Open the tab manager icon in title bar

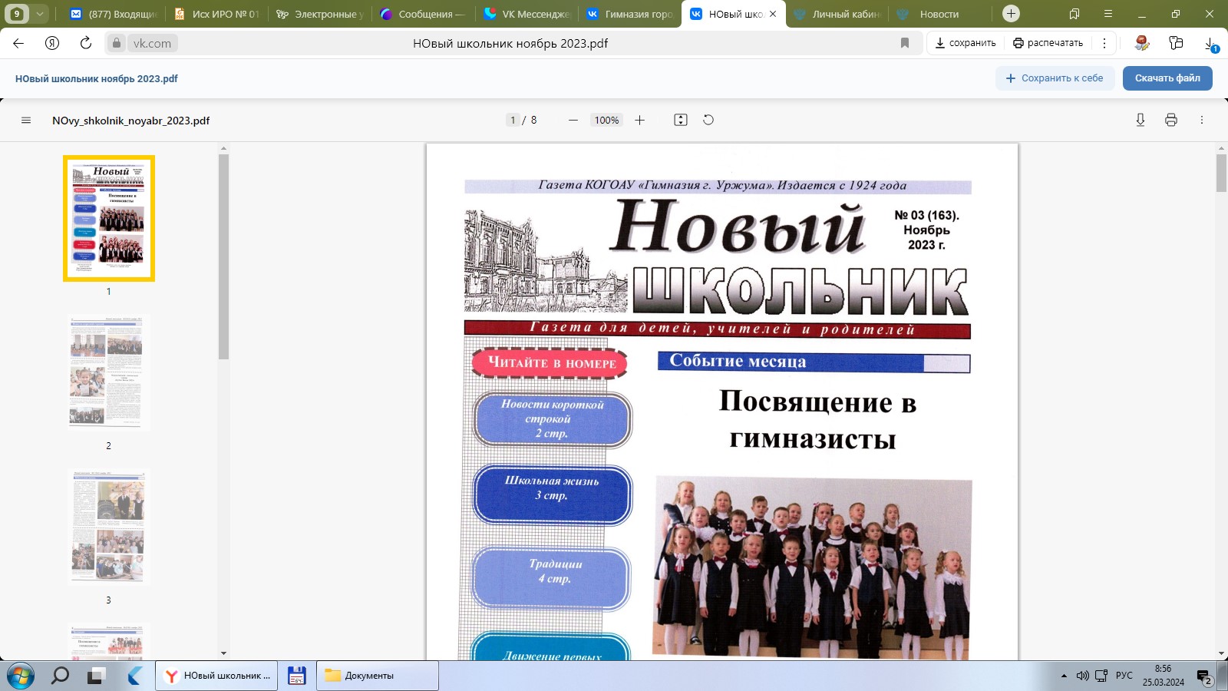coord(1074,14)
